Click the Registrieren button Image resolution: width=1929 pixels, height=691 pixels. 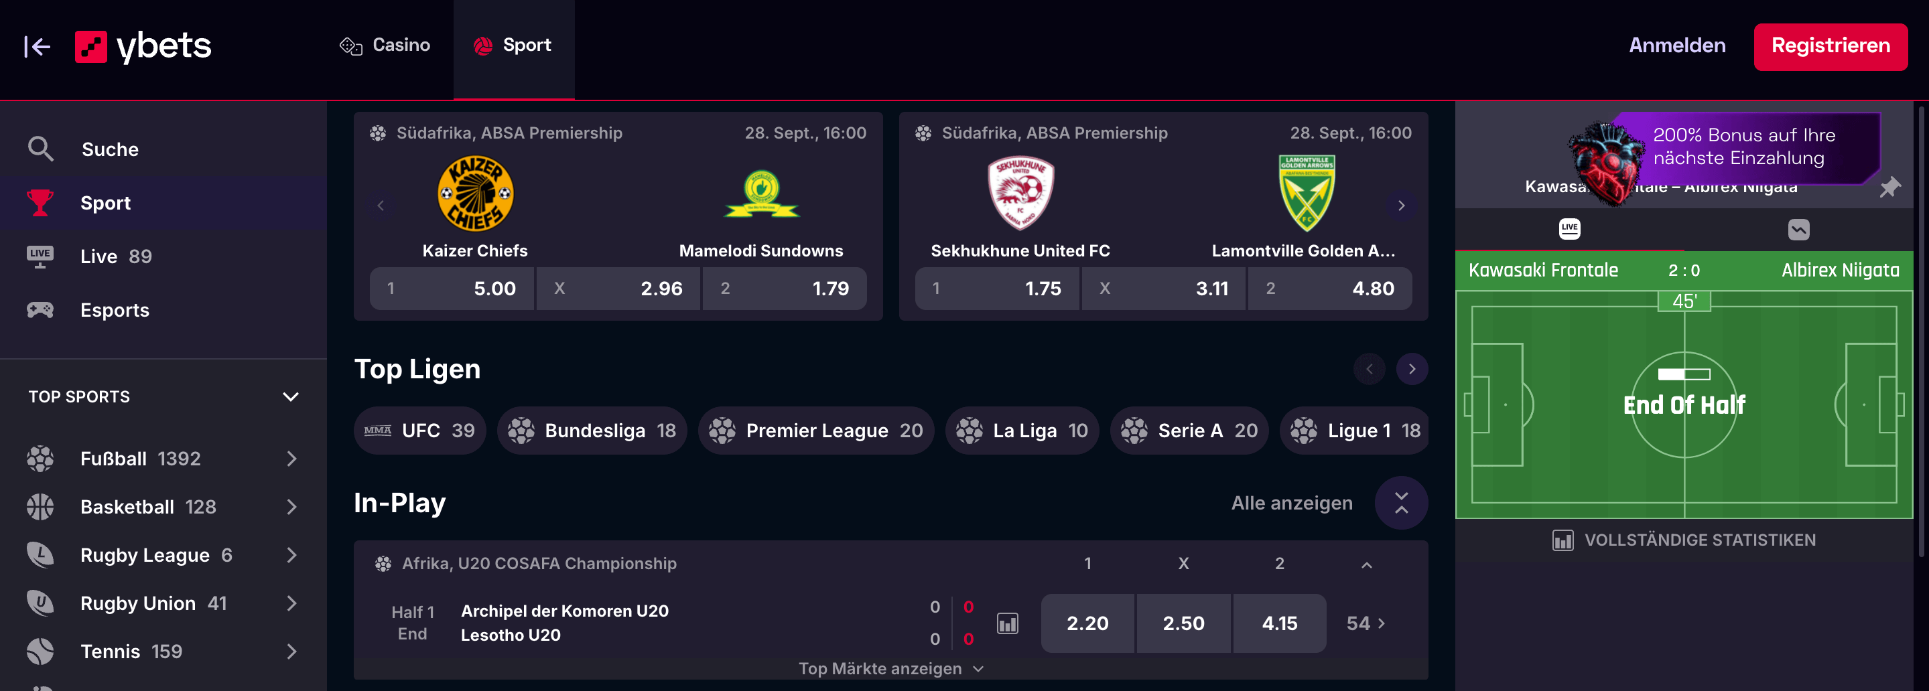(x=1830, y=46)
